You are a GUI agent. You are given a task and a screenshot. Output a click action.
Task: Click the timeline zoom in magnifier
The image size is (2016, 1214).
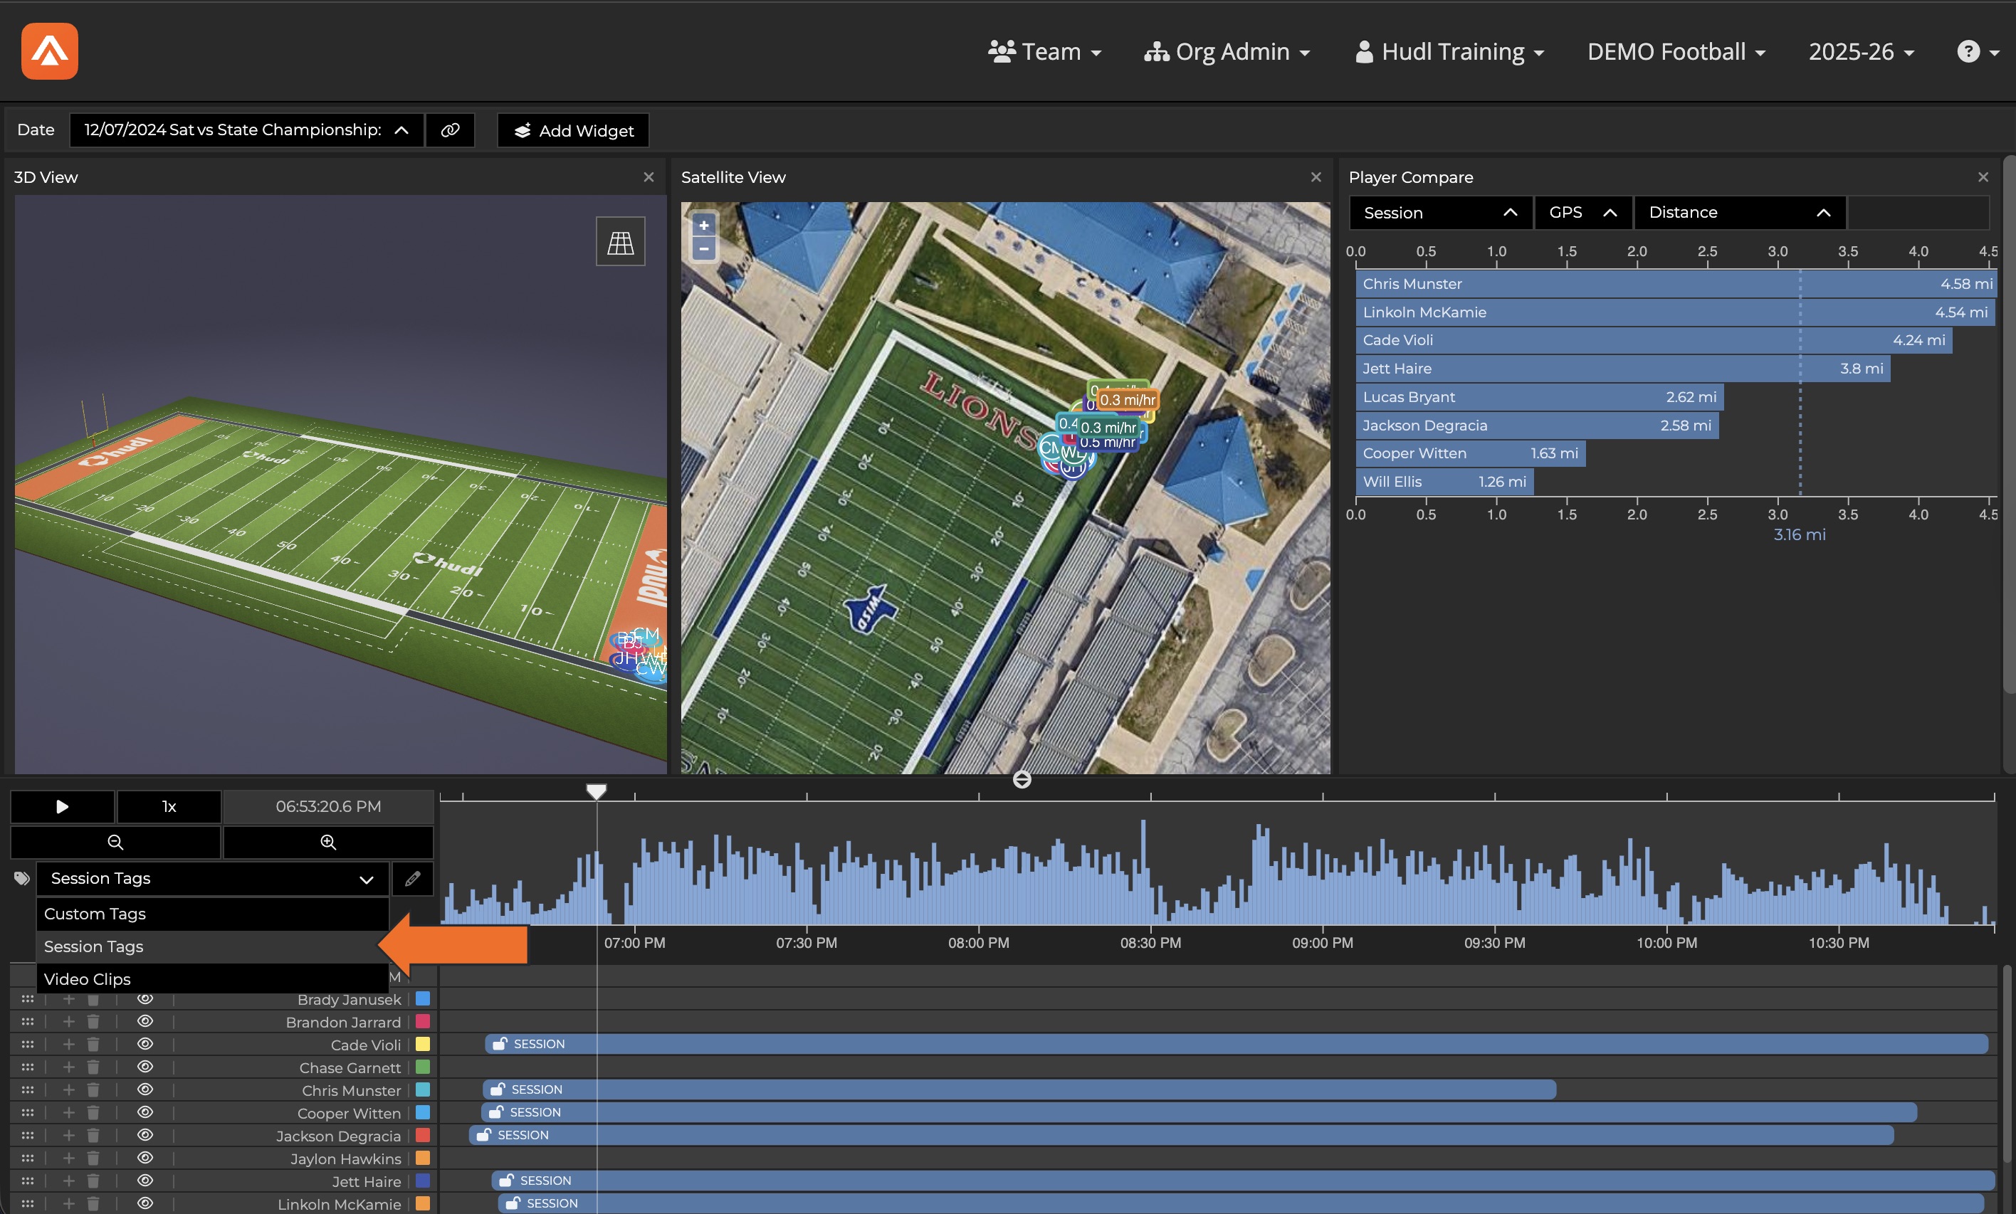tap(328, 842)
